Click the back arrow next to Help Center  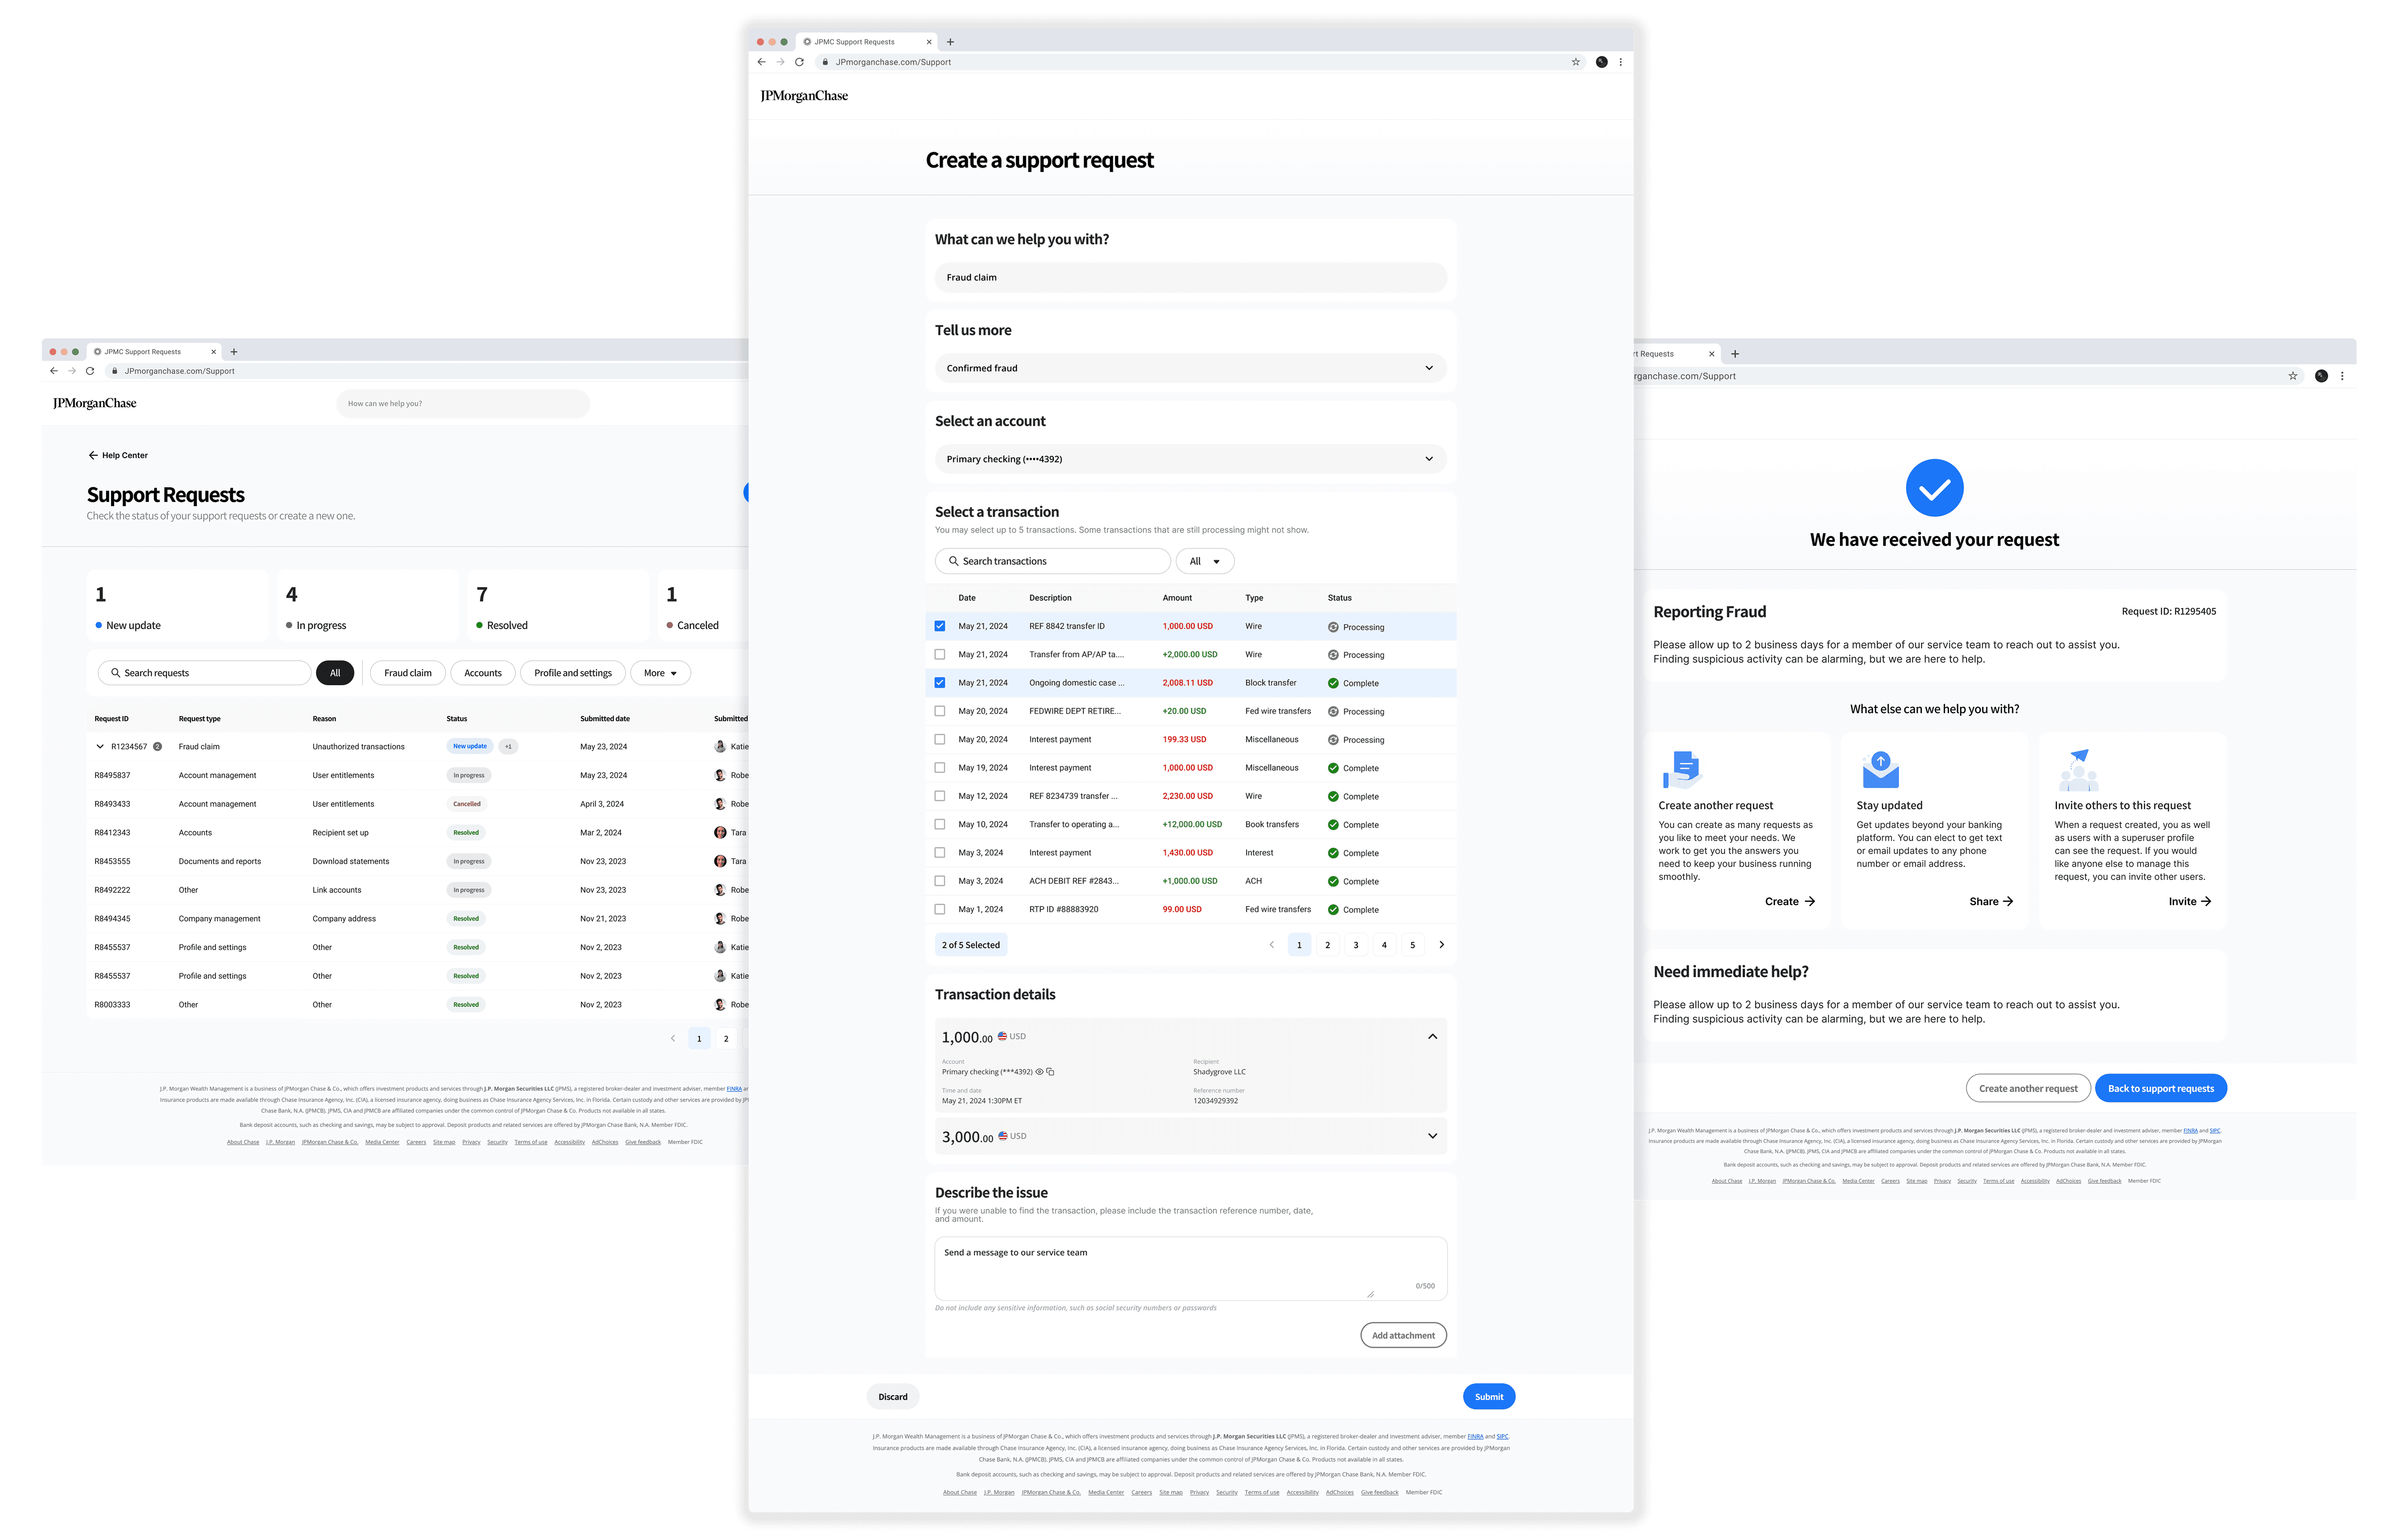click(93, 455)
